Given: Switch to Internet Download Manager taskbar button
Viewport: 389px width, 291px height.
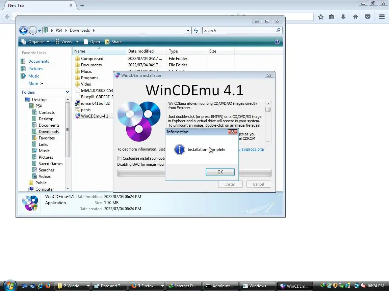Looking at the screenshot, I should (184, 286).
